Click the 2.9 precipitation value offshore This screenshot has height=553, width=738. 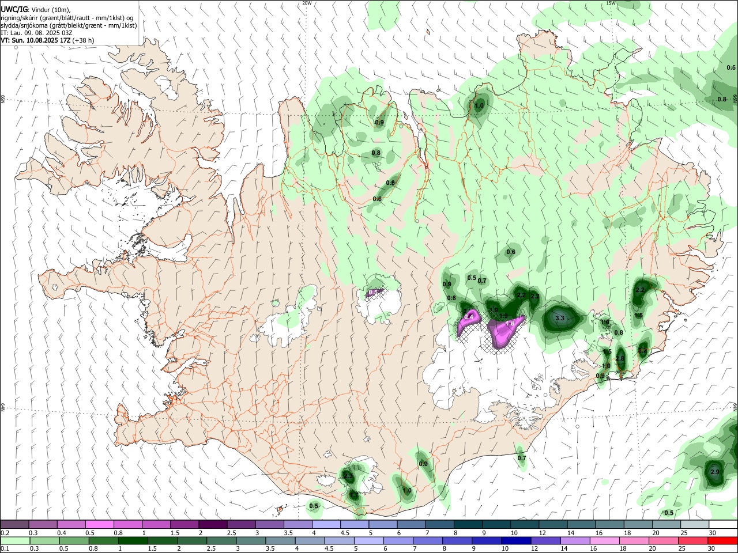pos(715,472)
